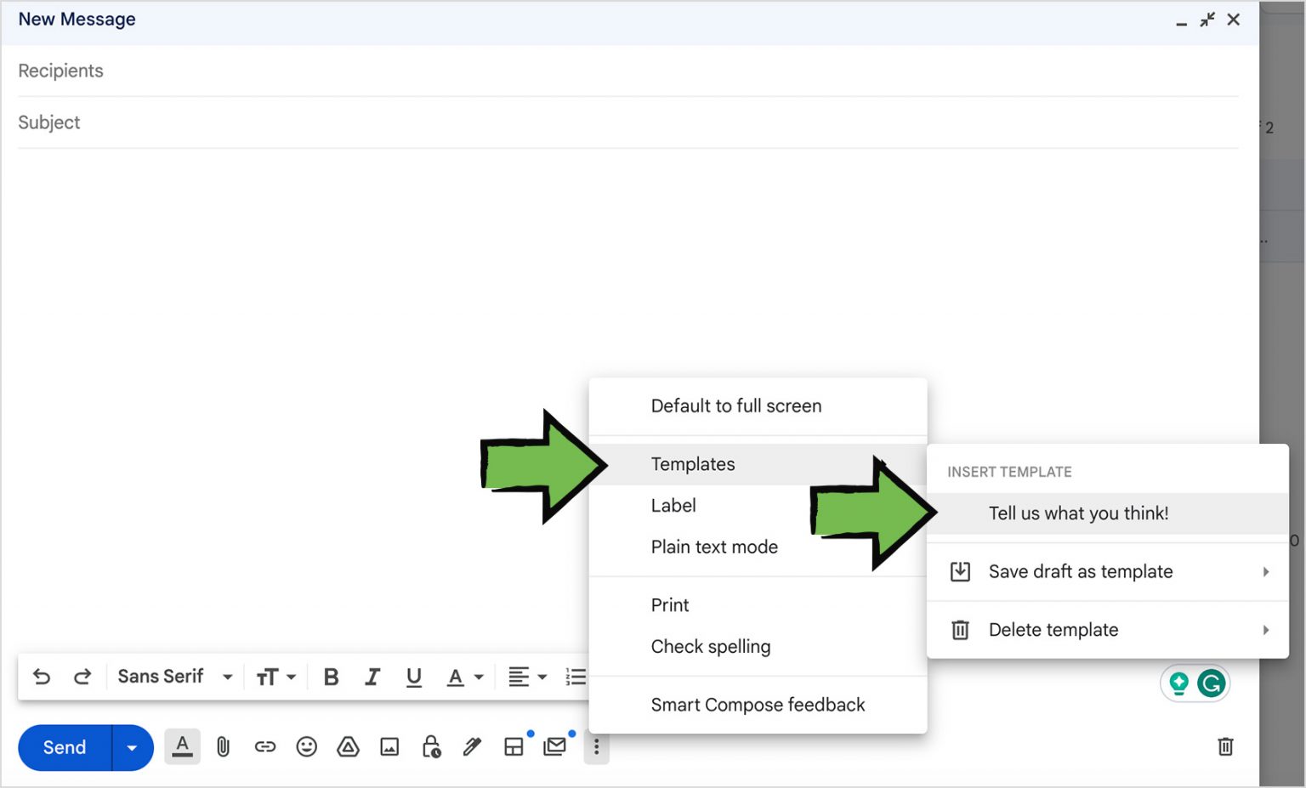Image resolution: width=1306 pixels, height=788 pixels.
Task: Select Plain text mode from the menu
Action: [x=714, y=547]
